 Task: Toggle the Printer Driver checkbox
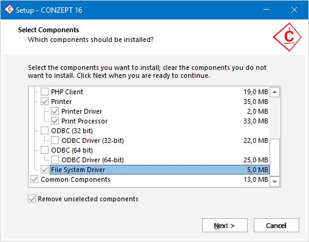[55, 111]
